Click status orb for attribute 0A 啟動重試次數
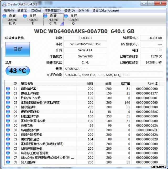This screenshot has width=168, height=169. coord(8,116)
